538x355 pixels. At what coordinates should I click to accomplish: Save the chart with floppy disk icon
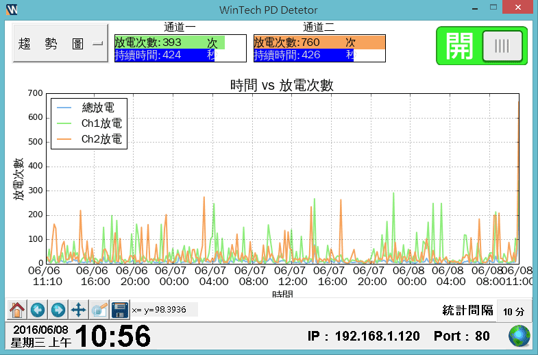[120, 310]
